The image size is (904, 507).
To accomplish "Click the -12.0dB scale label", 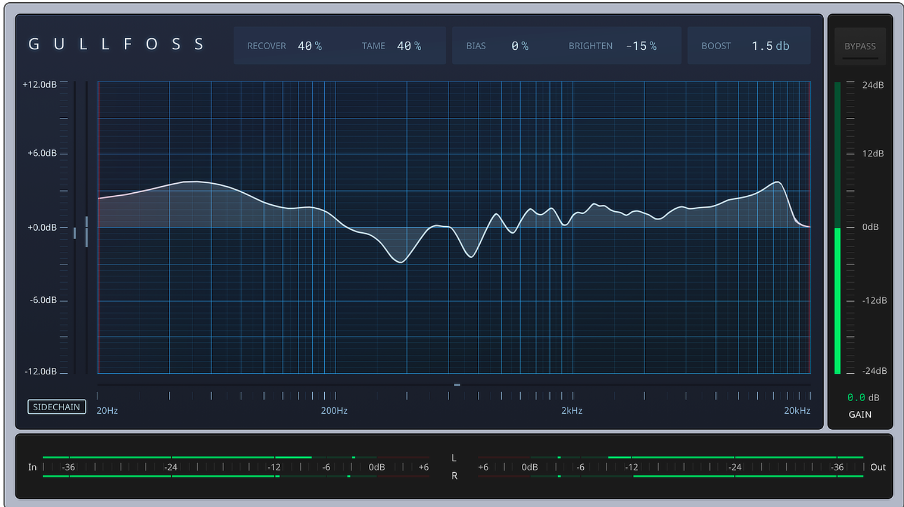I will tap(40, 371).
